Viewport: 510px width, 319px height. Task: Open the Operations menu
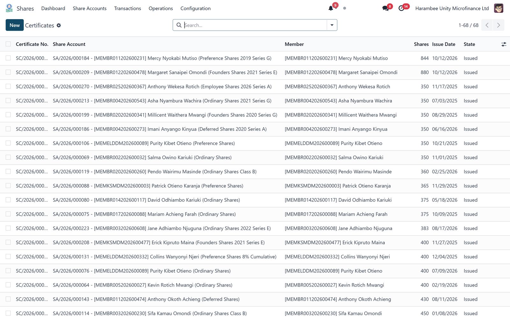(x=161, y=8)
